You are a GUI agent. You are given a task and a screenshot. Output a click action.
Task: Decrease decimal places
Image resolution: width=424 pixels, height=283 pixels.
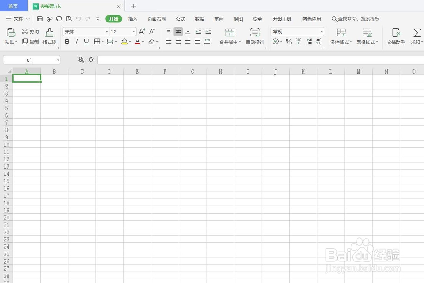(319, 42)
